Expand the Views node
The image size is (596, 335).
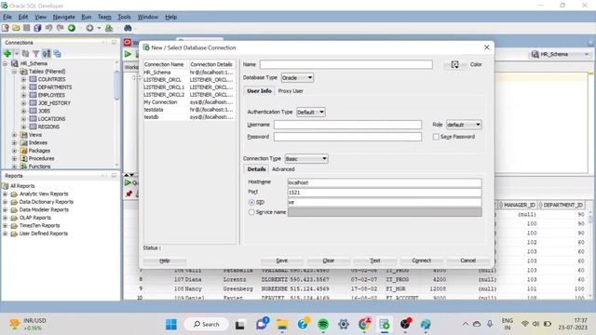tap(15, 135)
